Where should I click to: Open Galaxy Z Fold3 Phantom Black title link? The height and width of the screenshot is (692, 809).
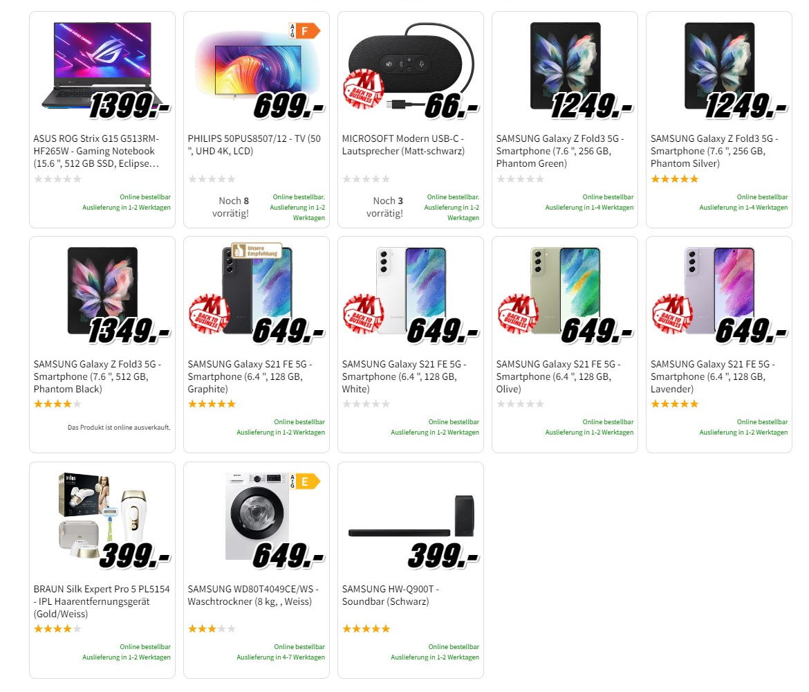(95, 376)
